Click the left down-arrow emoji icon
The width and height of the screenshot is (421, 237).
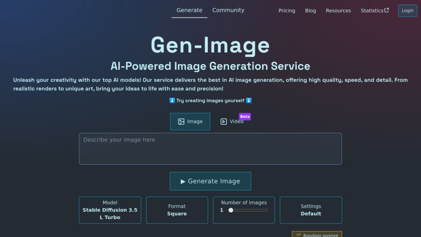point(172,100)
